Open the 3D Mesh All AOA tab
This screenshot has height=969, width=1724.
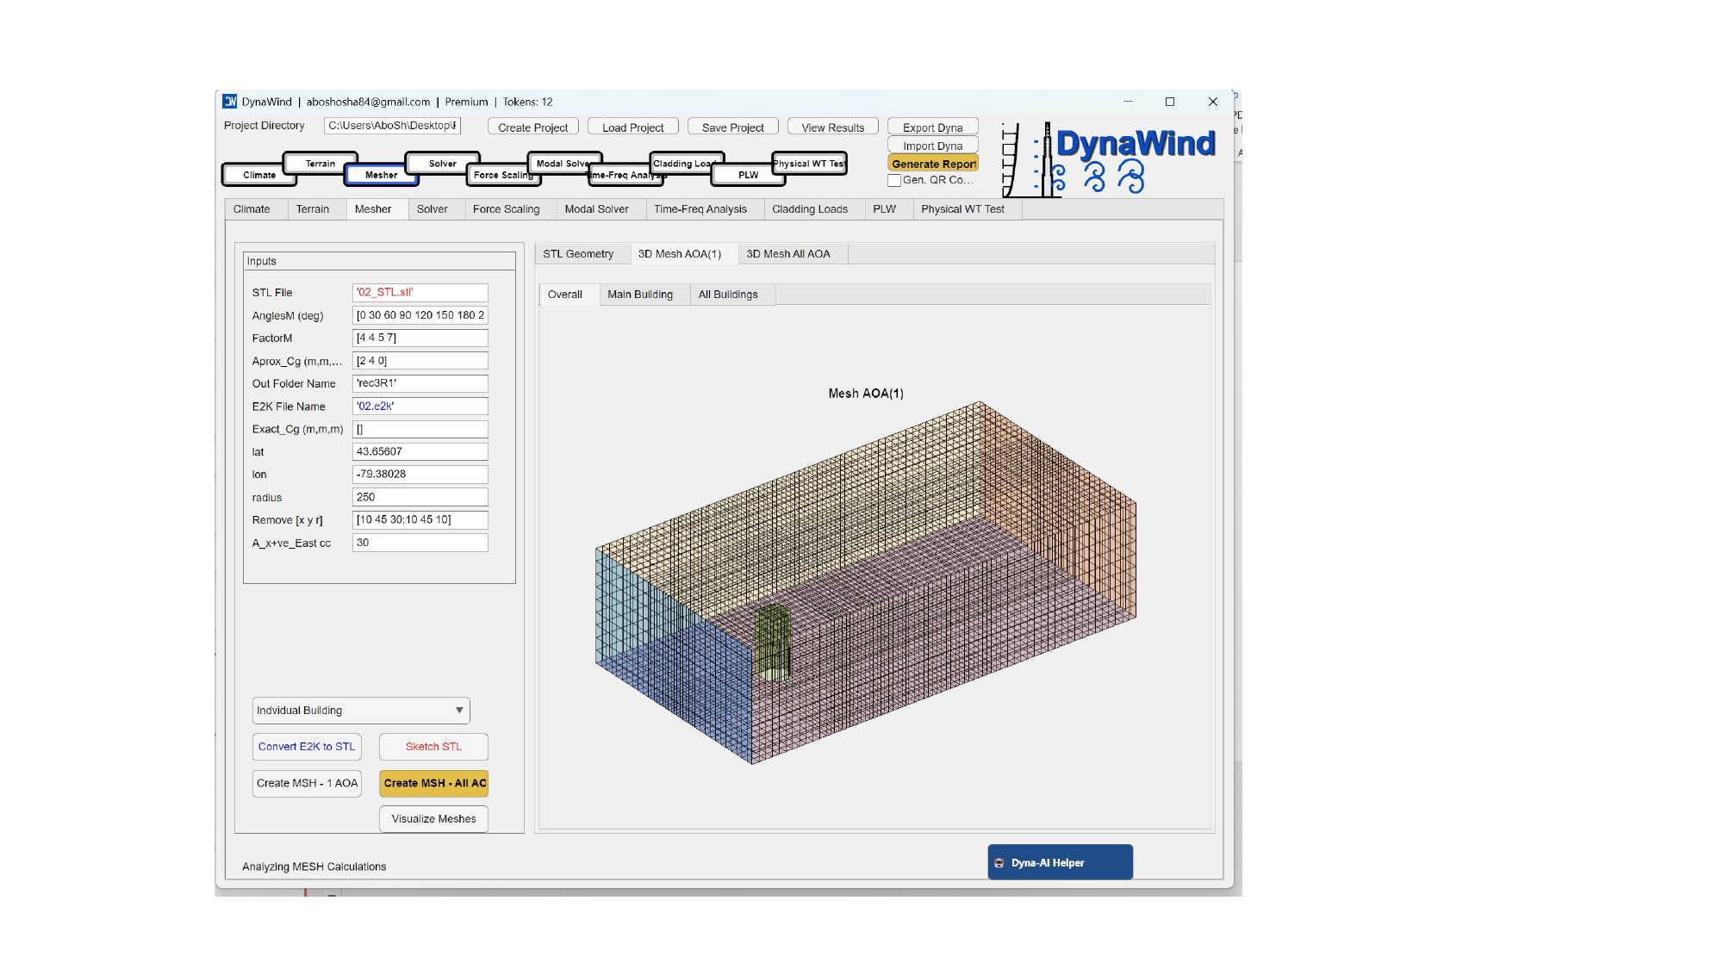pyautogui.click(x=787, y=254)
